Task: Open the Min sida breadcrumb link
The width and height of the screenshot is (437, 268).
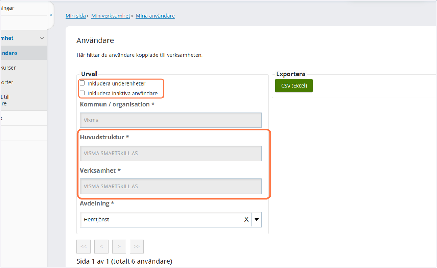Action: [76, 16]
